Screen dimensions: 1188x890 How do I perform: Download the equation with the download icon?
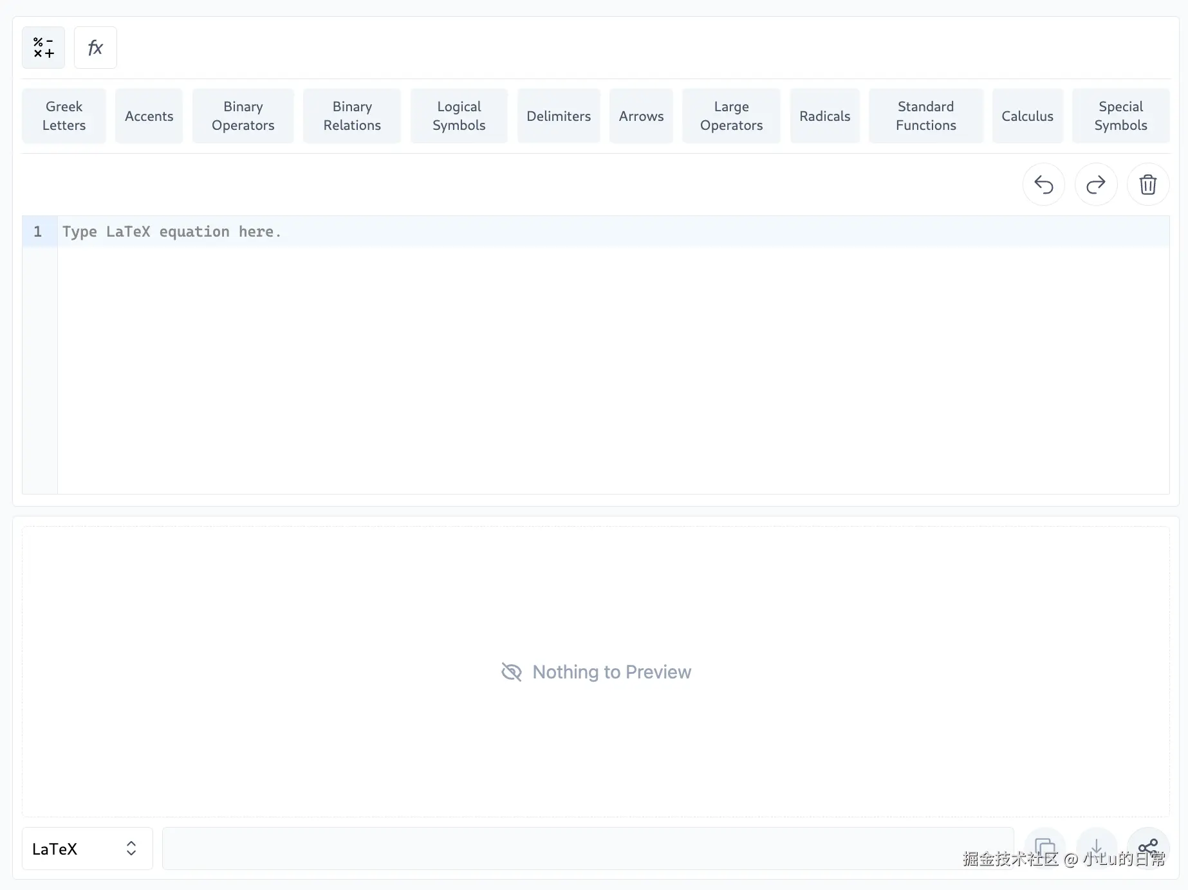coord(1097,848)
